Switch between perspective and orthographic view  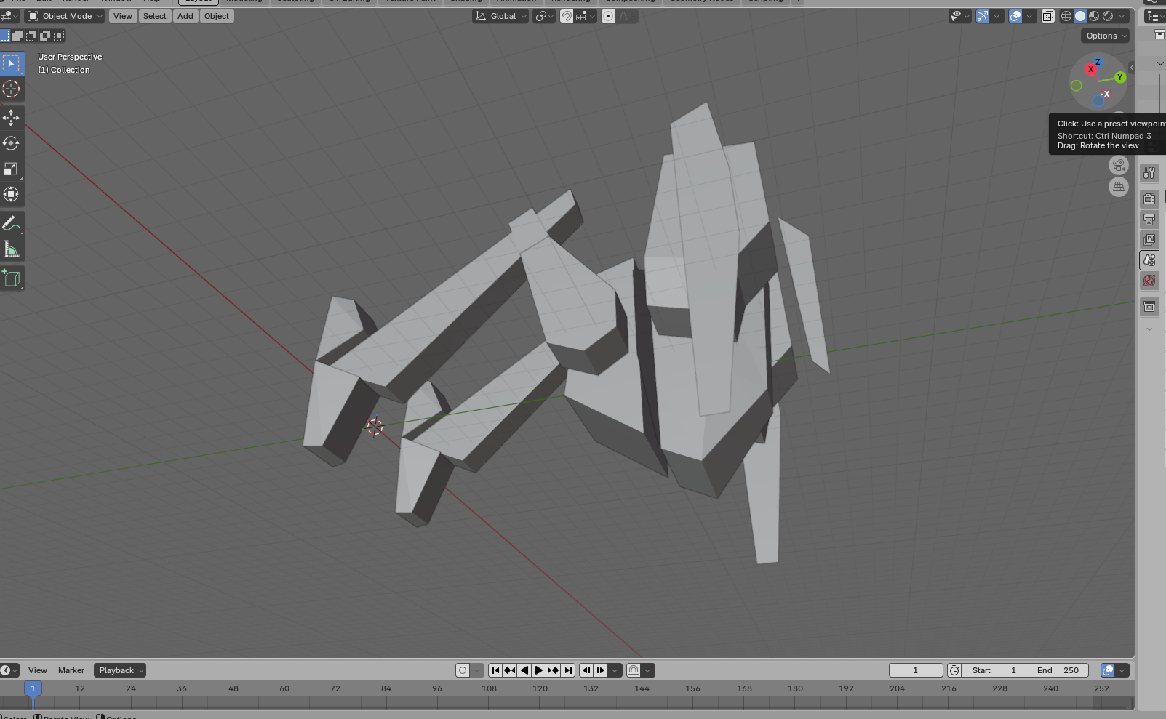(1119, 187)
